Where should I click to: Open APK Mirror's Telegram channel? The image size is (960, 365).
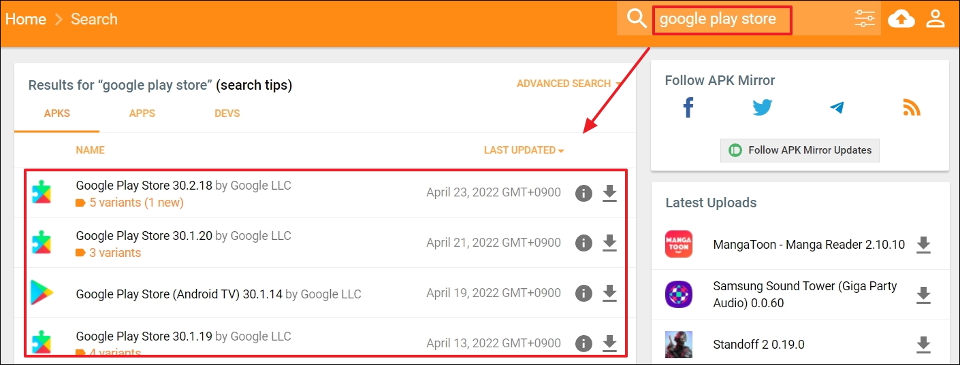pos(837,107)
